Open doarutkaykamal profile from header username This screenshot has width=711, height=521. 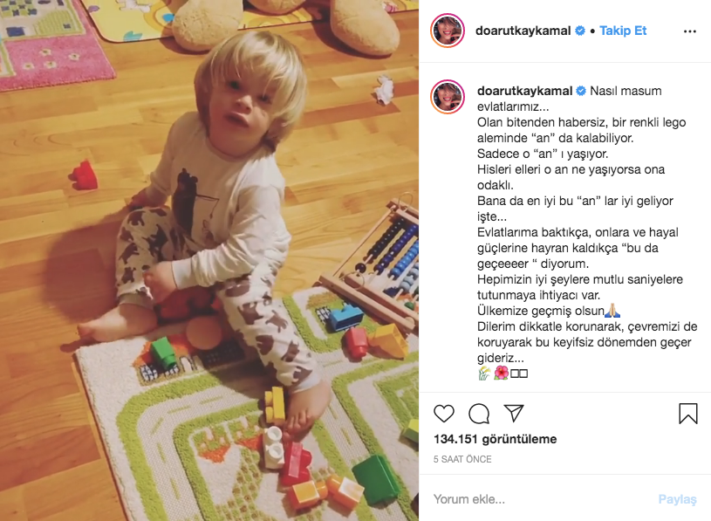(523, 31)
